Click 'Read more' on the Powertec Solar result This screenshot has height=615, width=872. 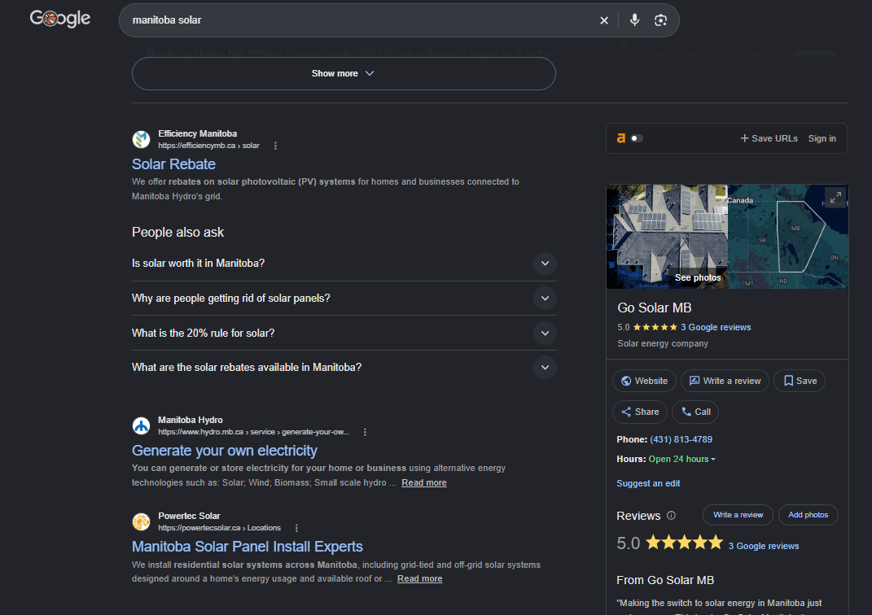click(x=420, y=579)
